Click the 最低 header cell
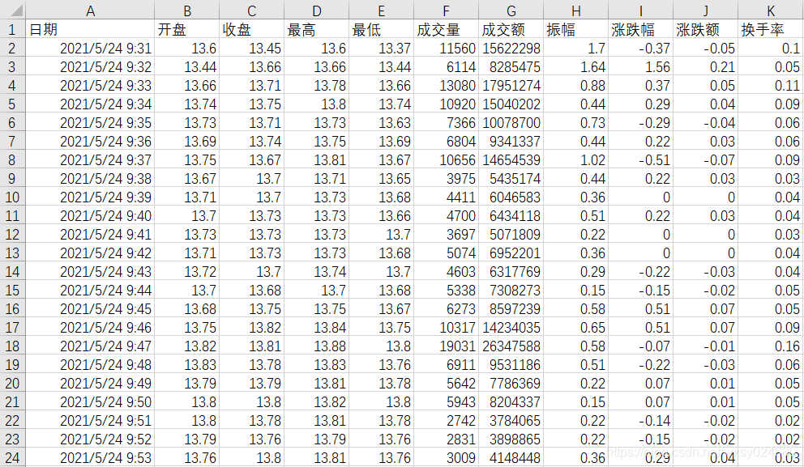The width and height of the screenshot is (804, 467). 382,30
